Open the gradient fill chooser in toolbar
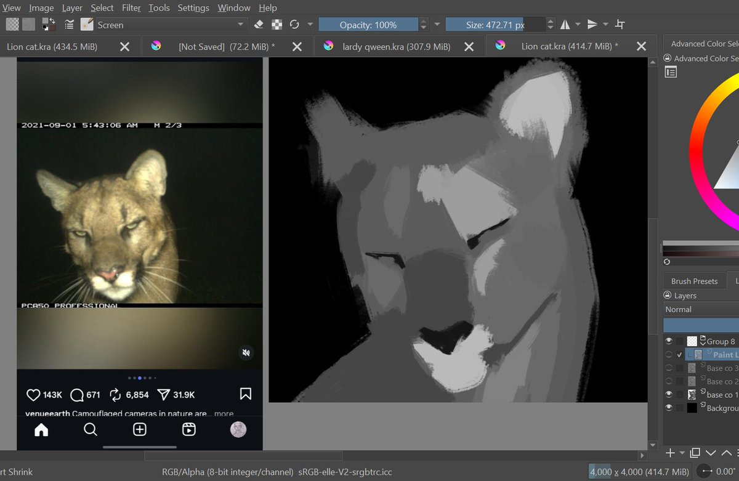This screenshot has height=481, width=739. pyautogui.click(x=12, y=25)
